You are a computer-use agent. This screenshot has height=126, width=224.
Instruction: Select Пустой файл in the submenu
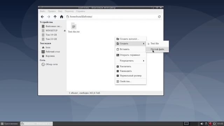(157, 49)
